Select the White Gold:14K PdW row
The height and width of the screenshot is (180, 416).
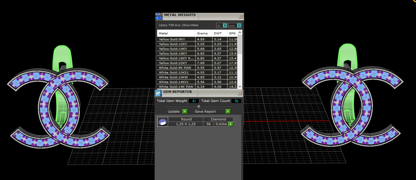[x=176, y=87]
